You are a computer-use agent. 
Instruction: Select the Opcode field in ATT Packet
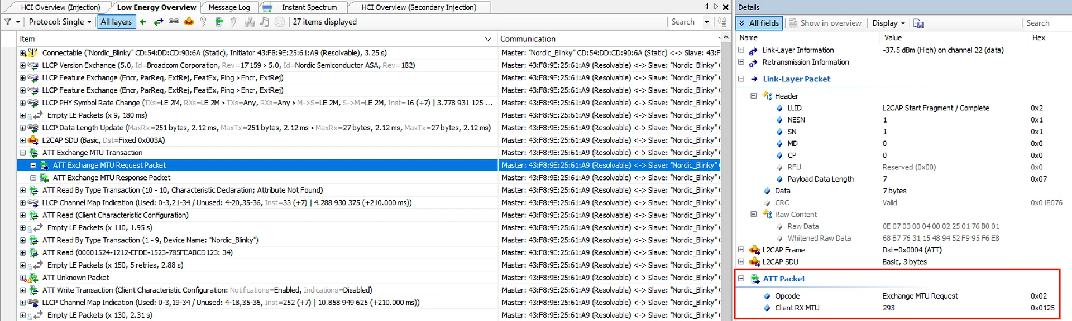tap(903, 296)
